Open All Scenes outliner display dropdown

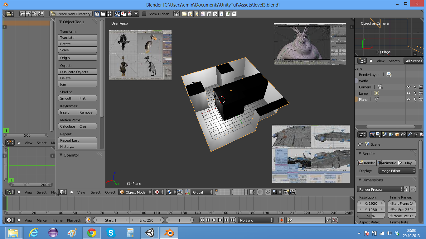click(x=414, y=61)
